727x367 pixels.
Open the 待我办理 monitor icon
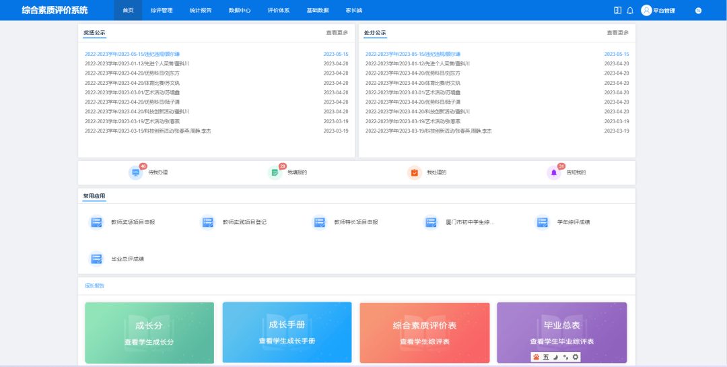(135, 172)
